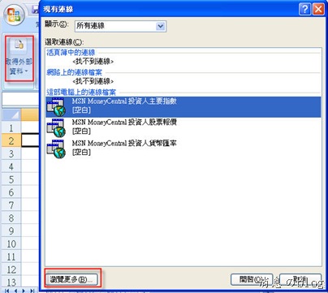This screenshot has height=293, width=328.
Task: Click the Excel Name Box field
Action: (x=20, y=99)
